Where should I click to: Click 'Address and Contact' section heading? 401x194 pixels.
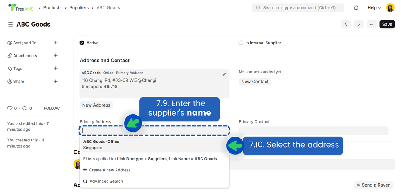(x=105, y=61)
